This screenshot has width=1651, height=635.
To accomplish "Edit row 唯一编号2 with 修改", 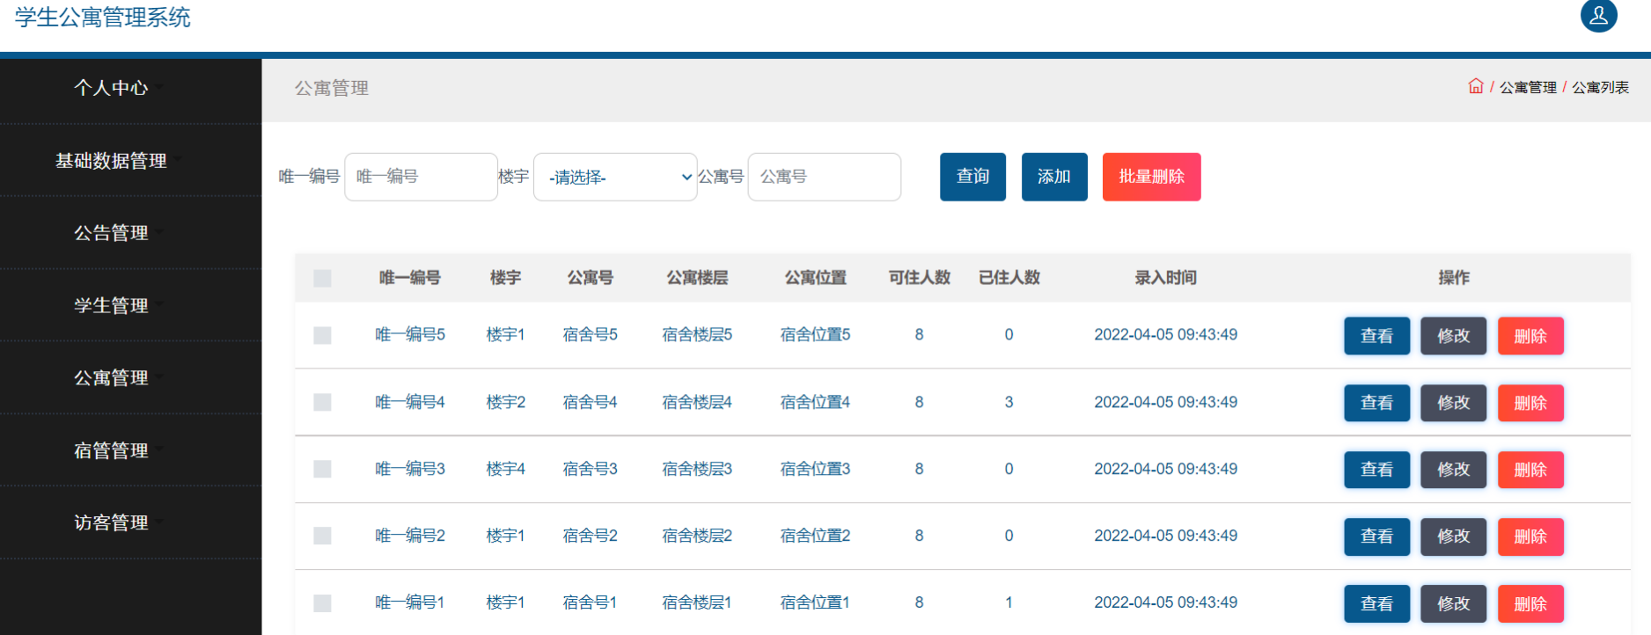I will coord(1453,536).
